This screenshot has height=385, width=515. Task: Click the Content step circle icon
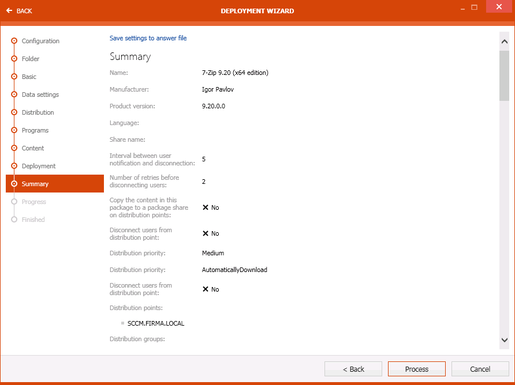point(14,148)
